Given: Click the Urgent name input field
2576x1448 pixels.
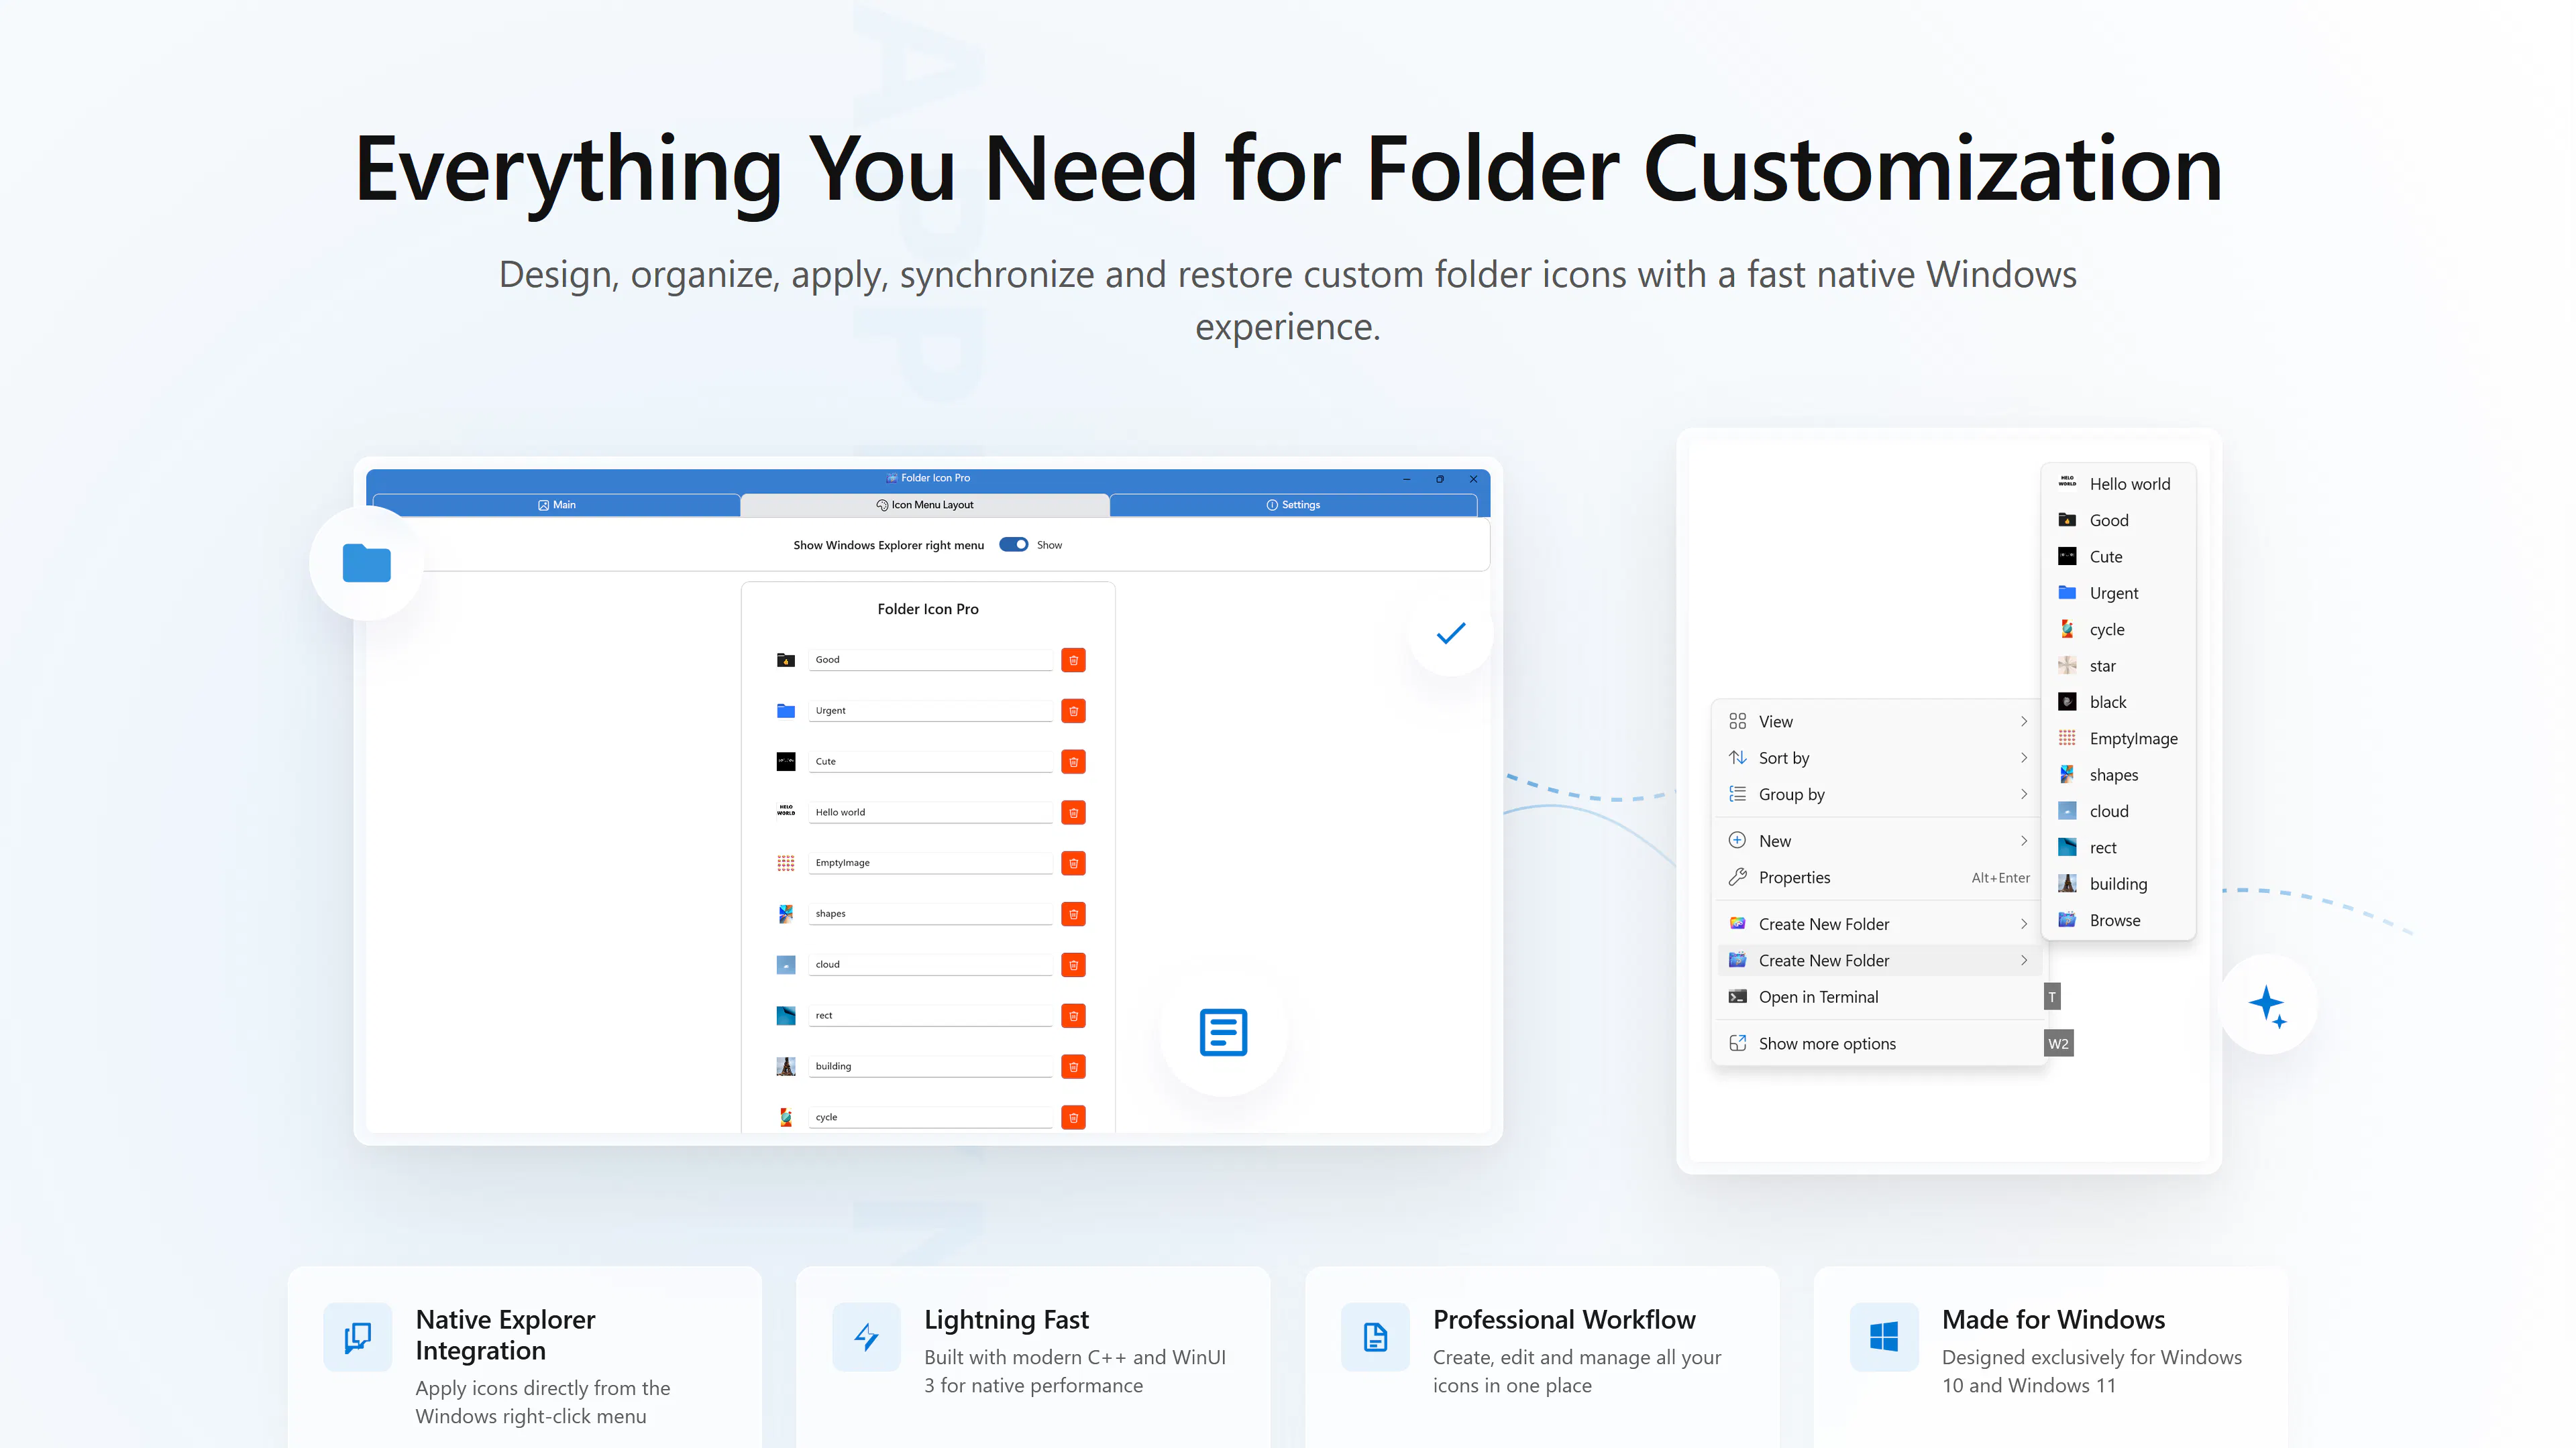Looking at the screenshot, I should click(930, 711).
